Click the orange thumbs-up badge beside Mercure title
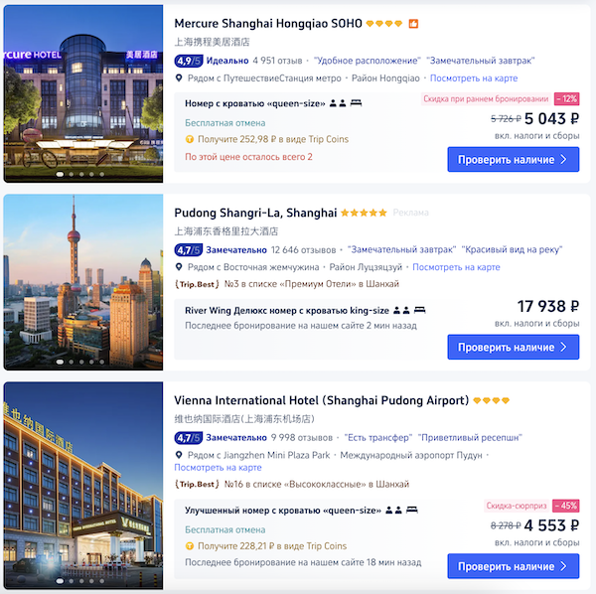 (x=413, y=24)
